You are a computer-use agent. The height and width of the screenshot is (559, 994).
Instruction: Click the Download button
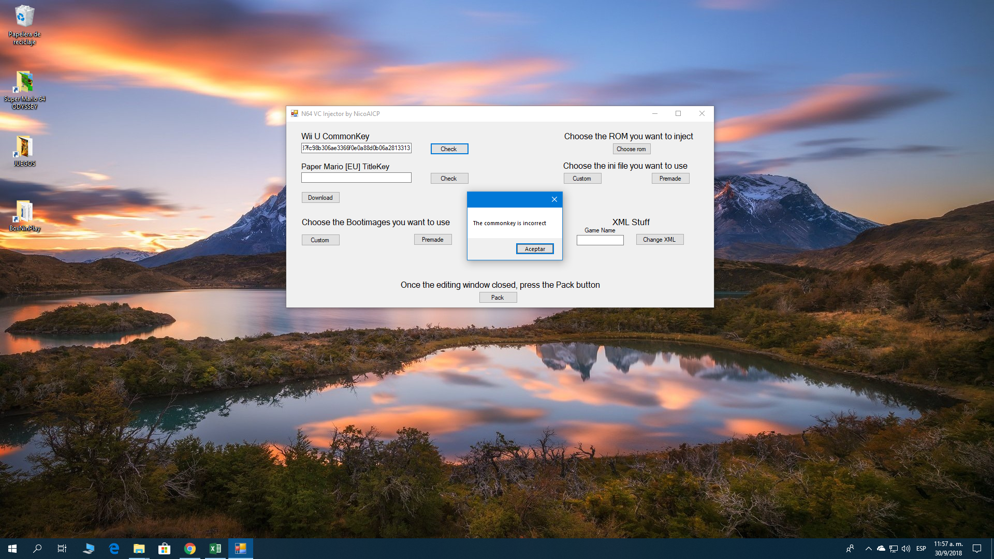tap(320, 198)
